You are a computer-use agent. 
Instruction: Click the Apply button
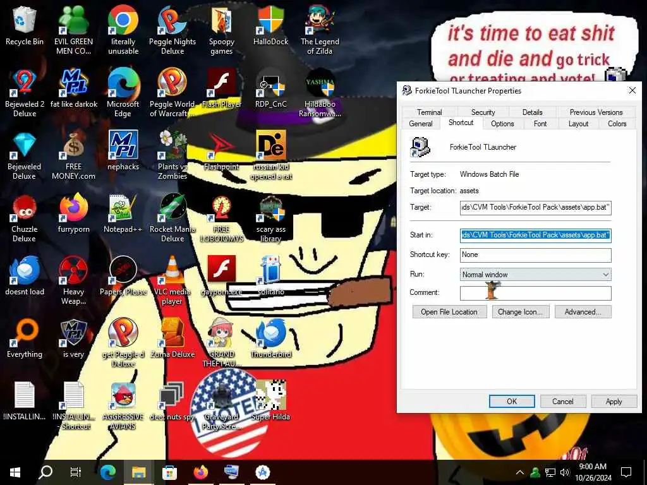click(x=614, y=401)
